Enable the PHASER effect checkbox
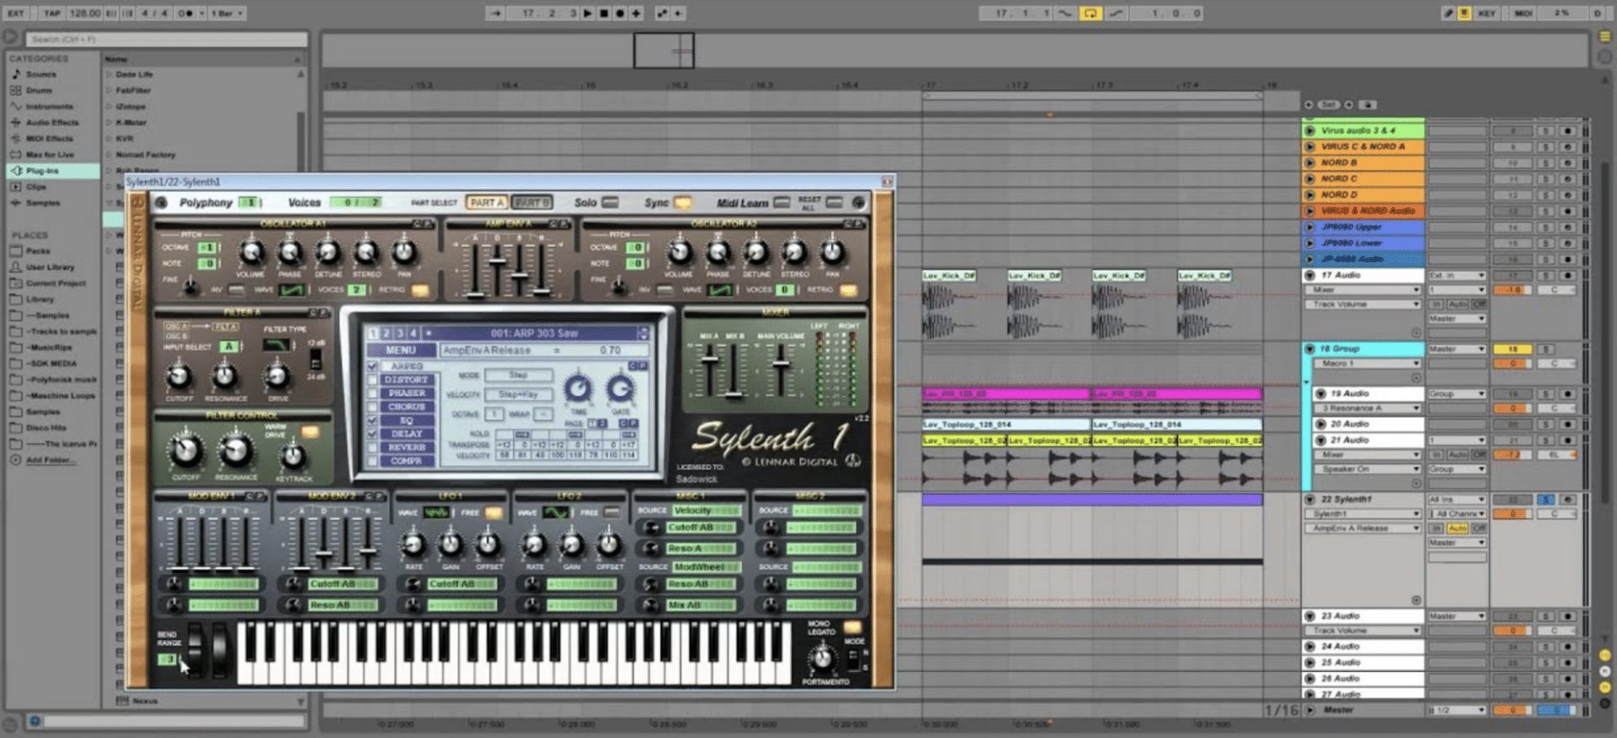Screen dimensions: 1617x738 click(373, 394)
